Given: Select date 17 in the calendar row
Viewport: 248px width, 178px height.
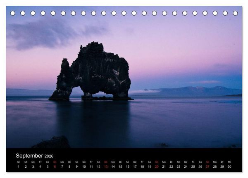Looking at the screenshot, I should tap(135, 166).
